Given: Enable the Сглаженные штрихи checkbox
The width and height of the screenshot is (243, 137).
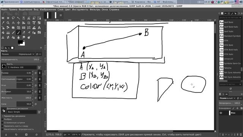Looking at the screenshot, I should click(x=2, y=123).
